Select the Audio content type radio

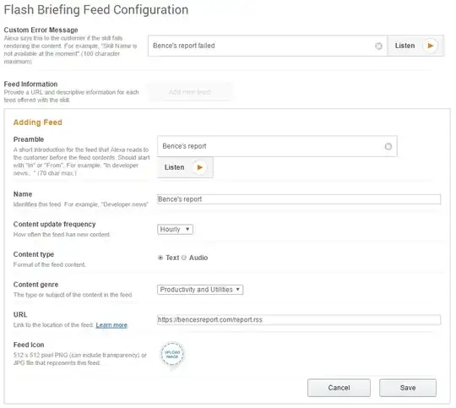(184, 258)
